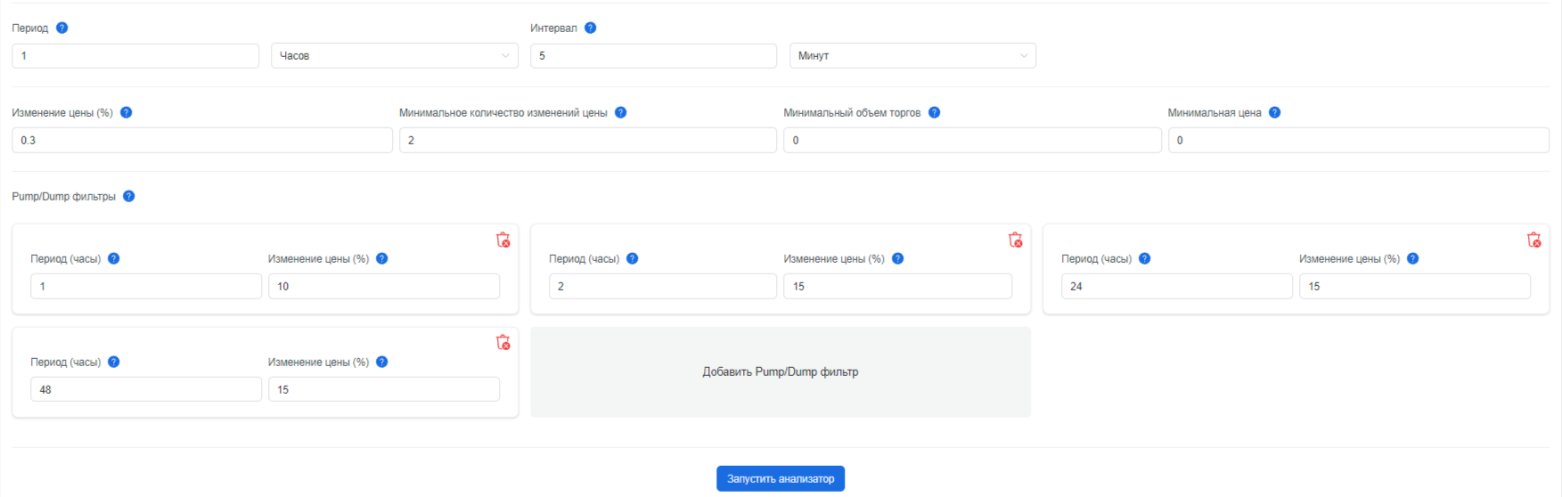The image size is (1562, 497).
Task: Click help icon beside Интервал label
Action: 590,28
